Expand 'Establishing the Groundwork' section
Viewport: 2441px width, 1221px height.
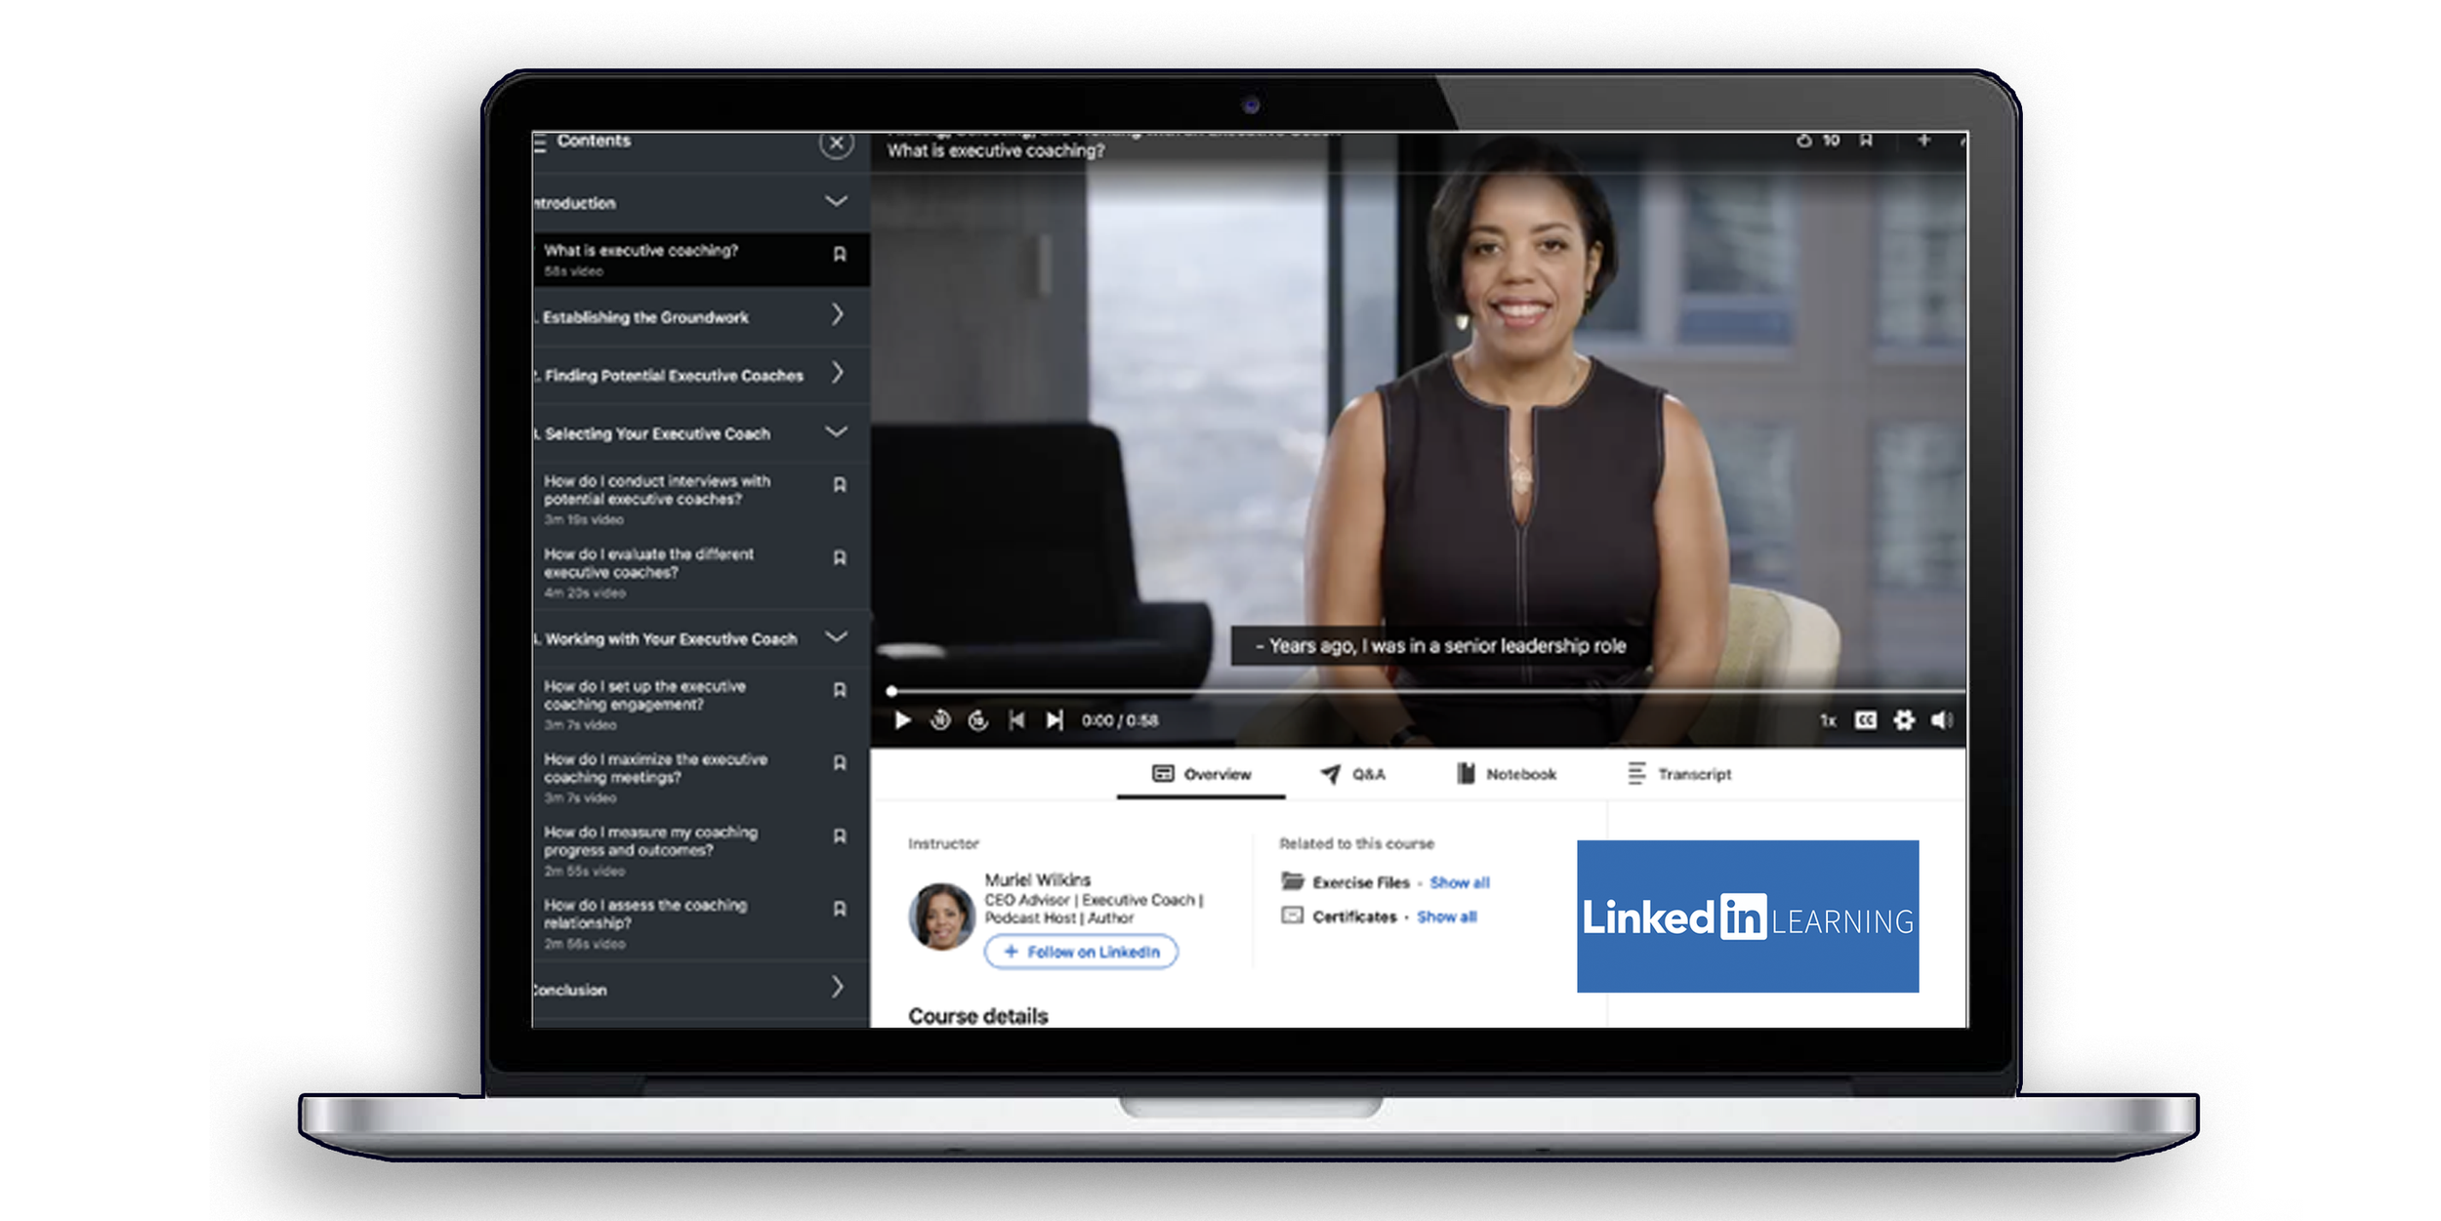[x=837, y=316]
